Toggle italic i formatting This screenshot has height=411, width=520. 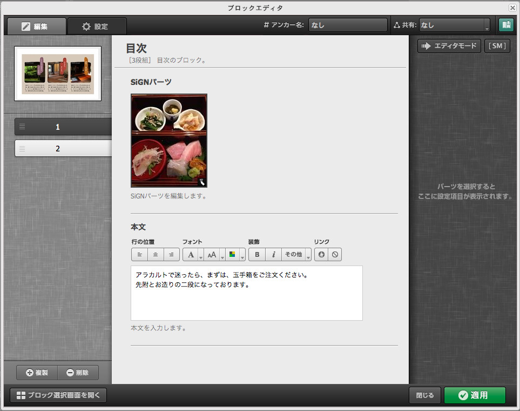274,255
